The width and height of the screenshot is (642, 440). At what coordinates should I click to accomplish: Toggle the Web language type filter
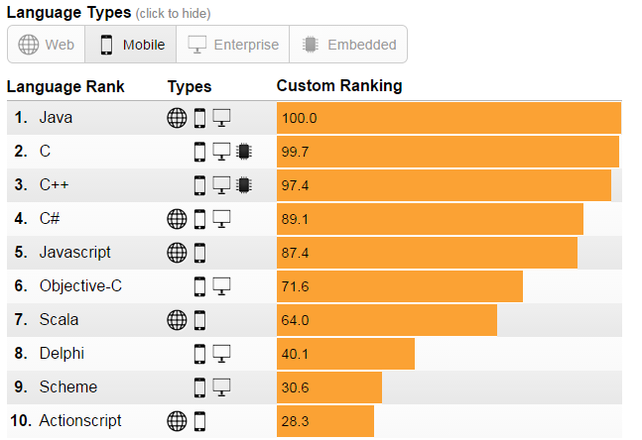click(x=47, y=45)
